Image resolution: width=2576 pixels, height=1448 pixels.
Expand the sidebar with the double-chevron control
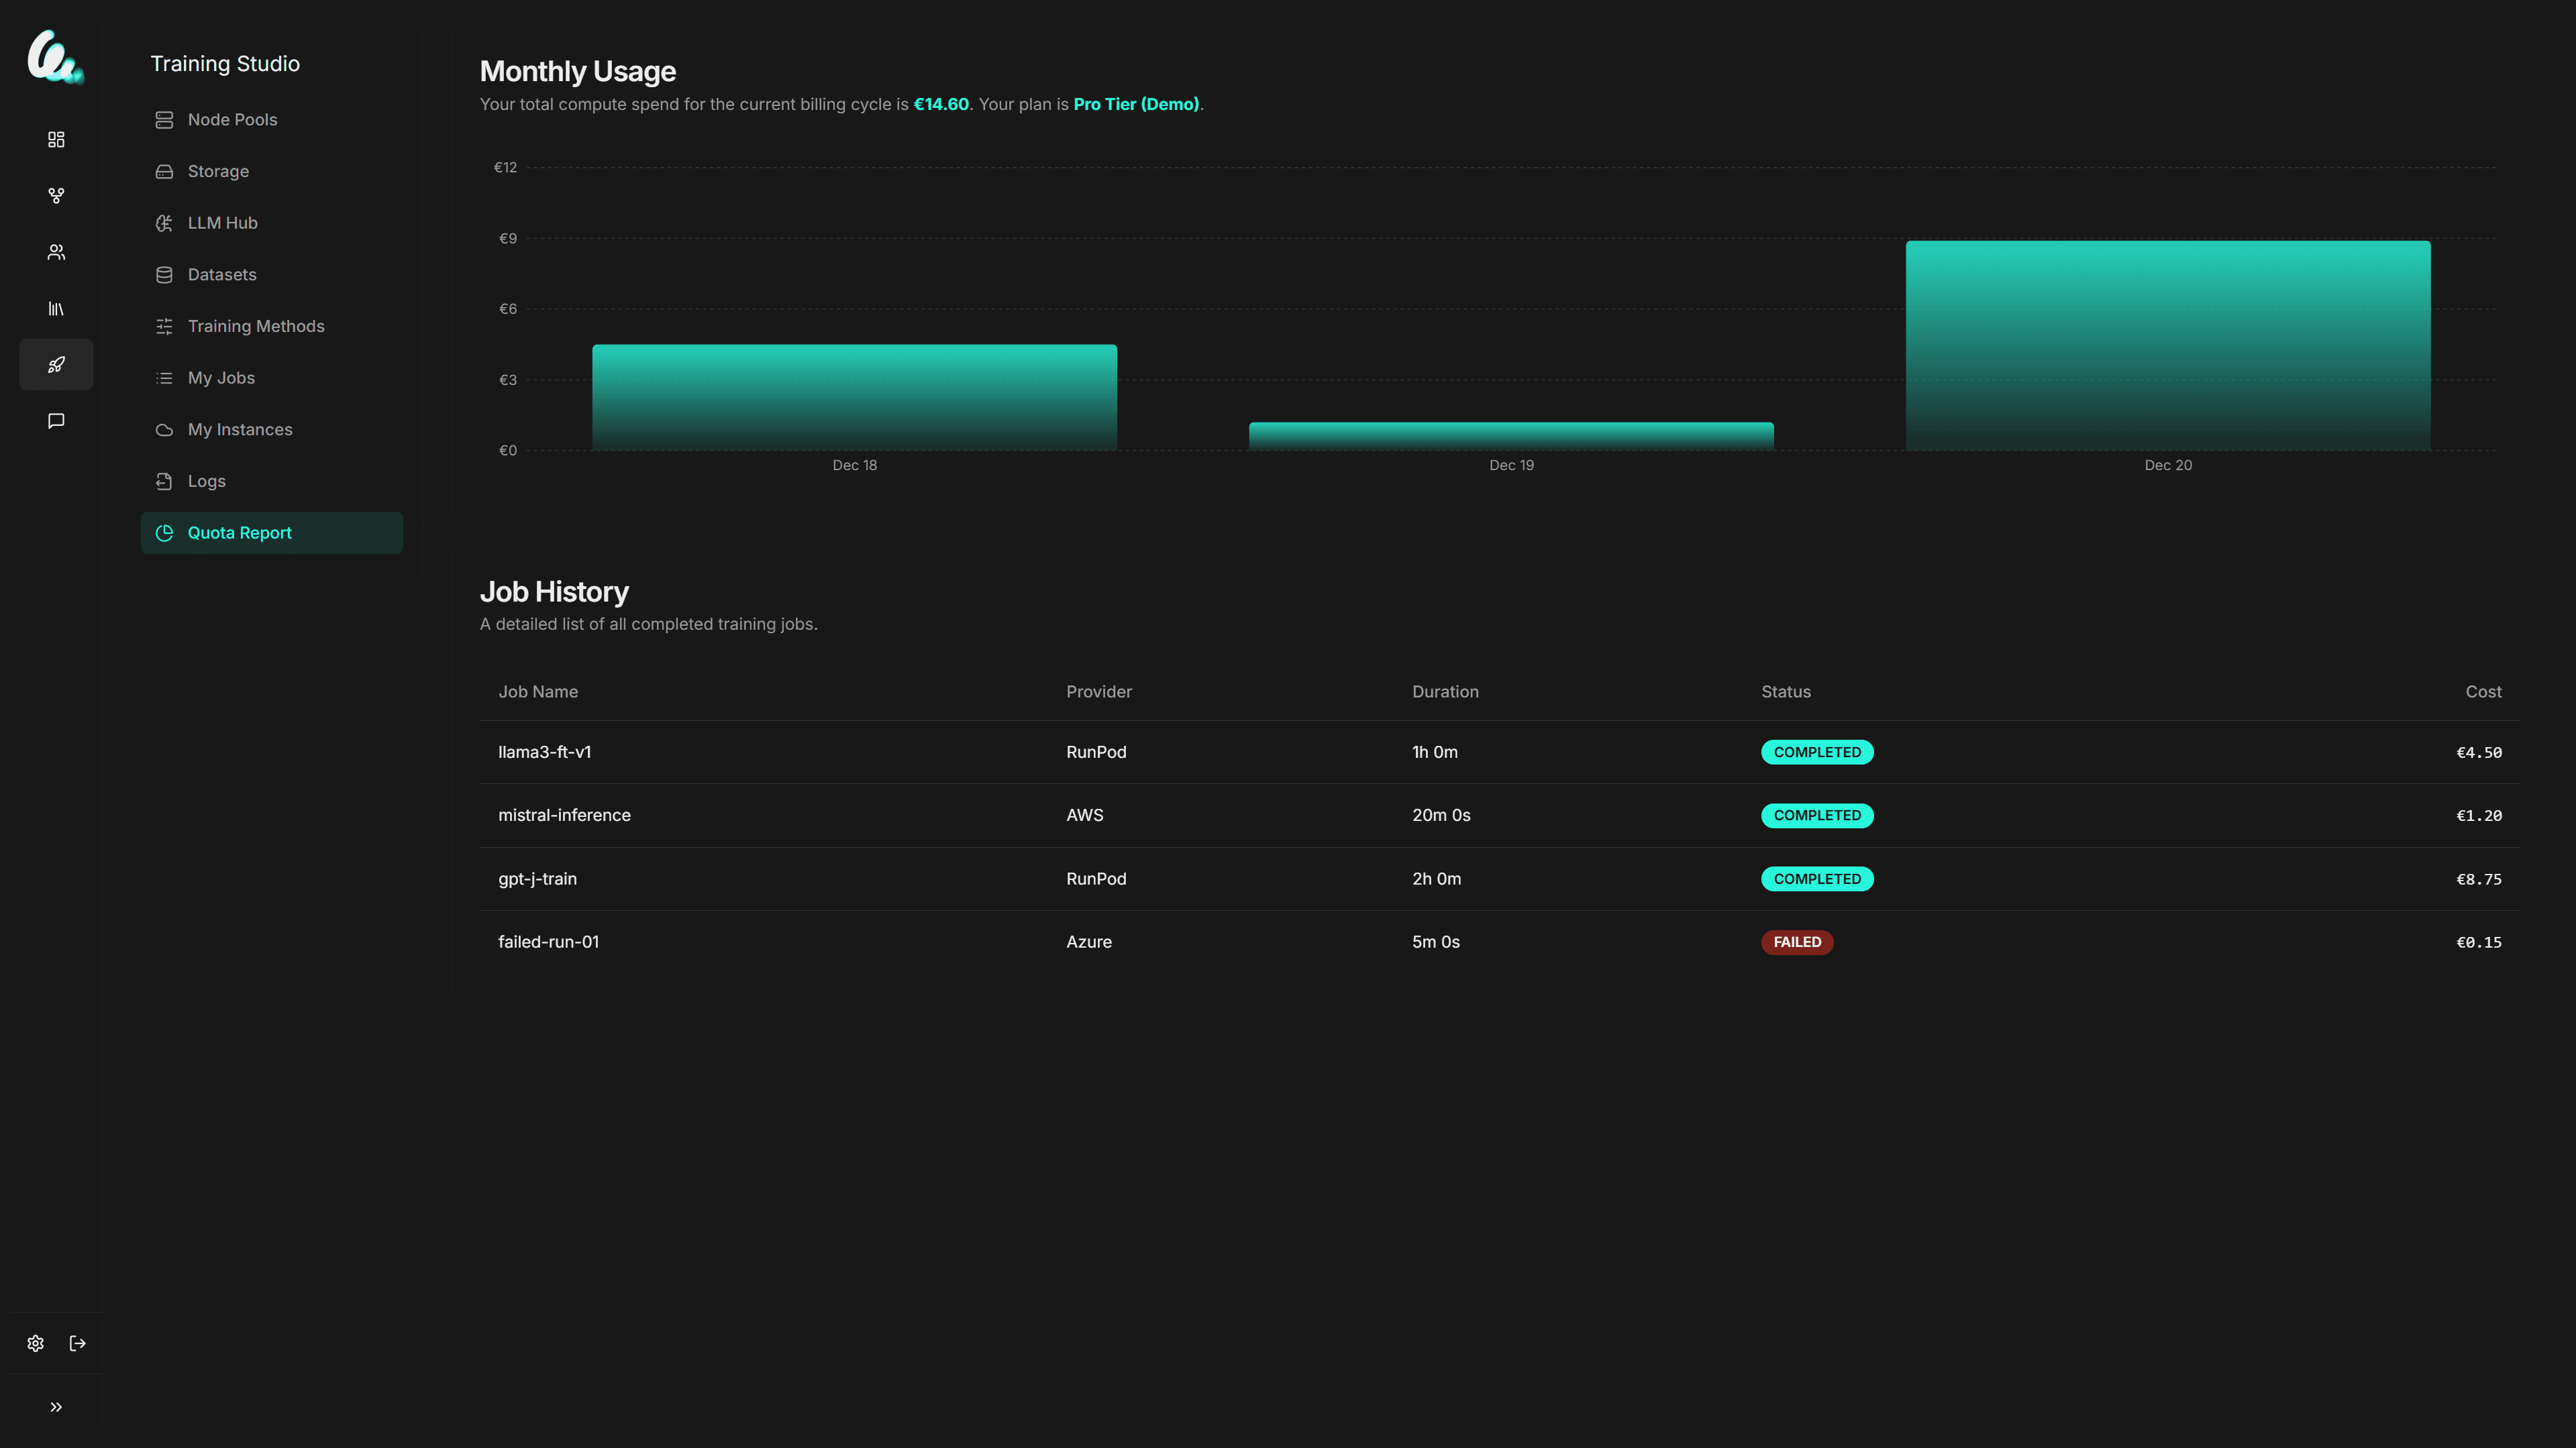[x=55, y=1406]
